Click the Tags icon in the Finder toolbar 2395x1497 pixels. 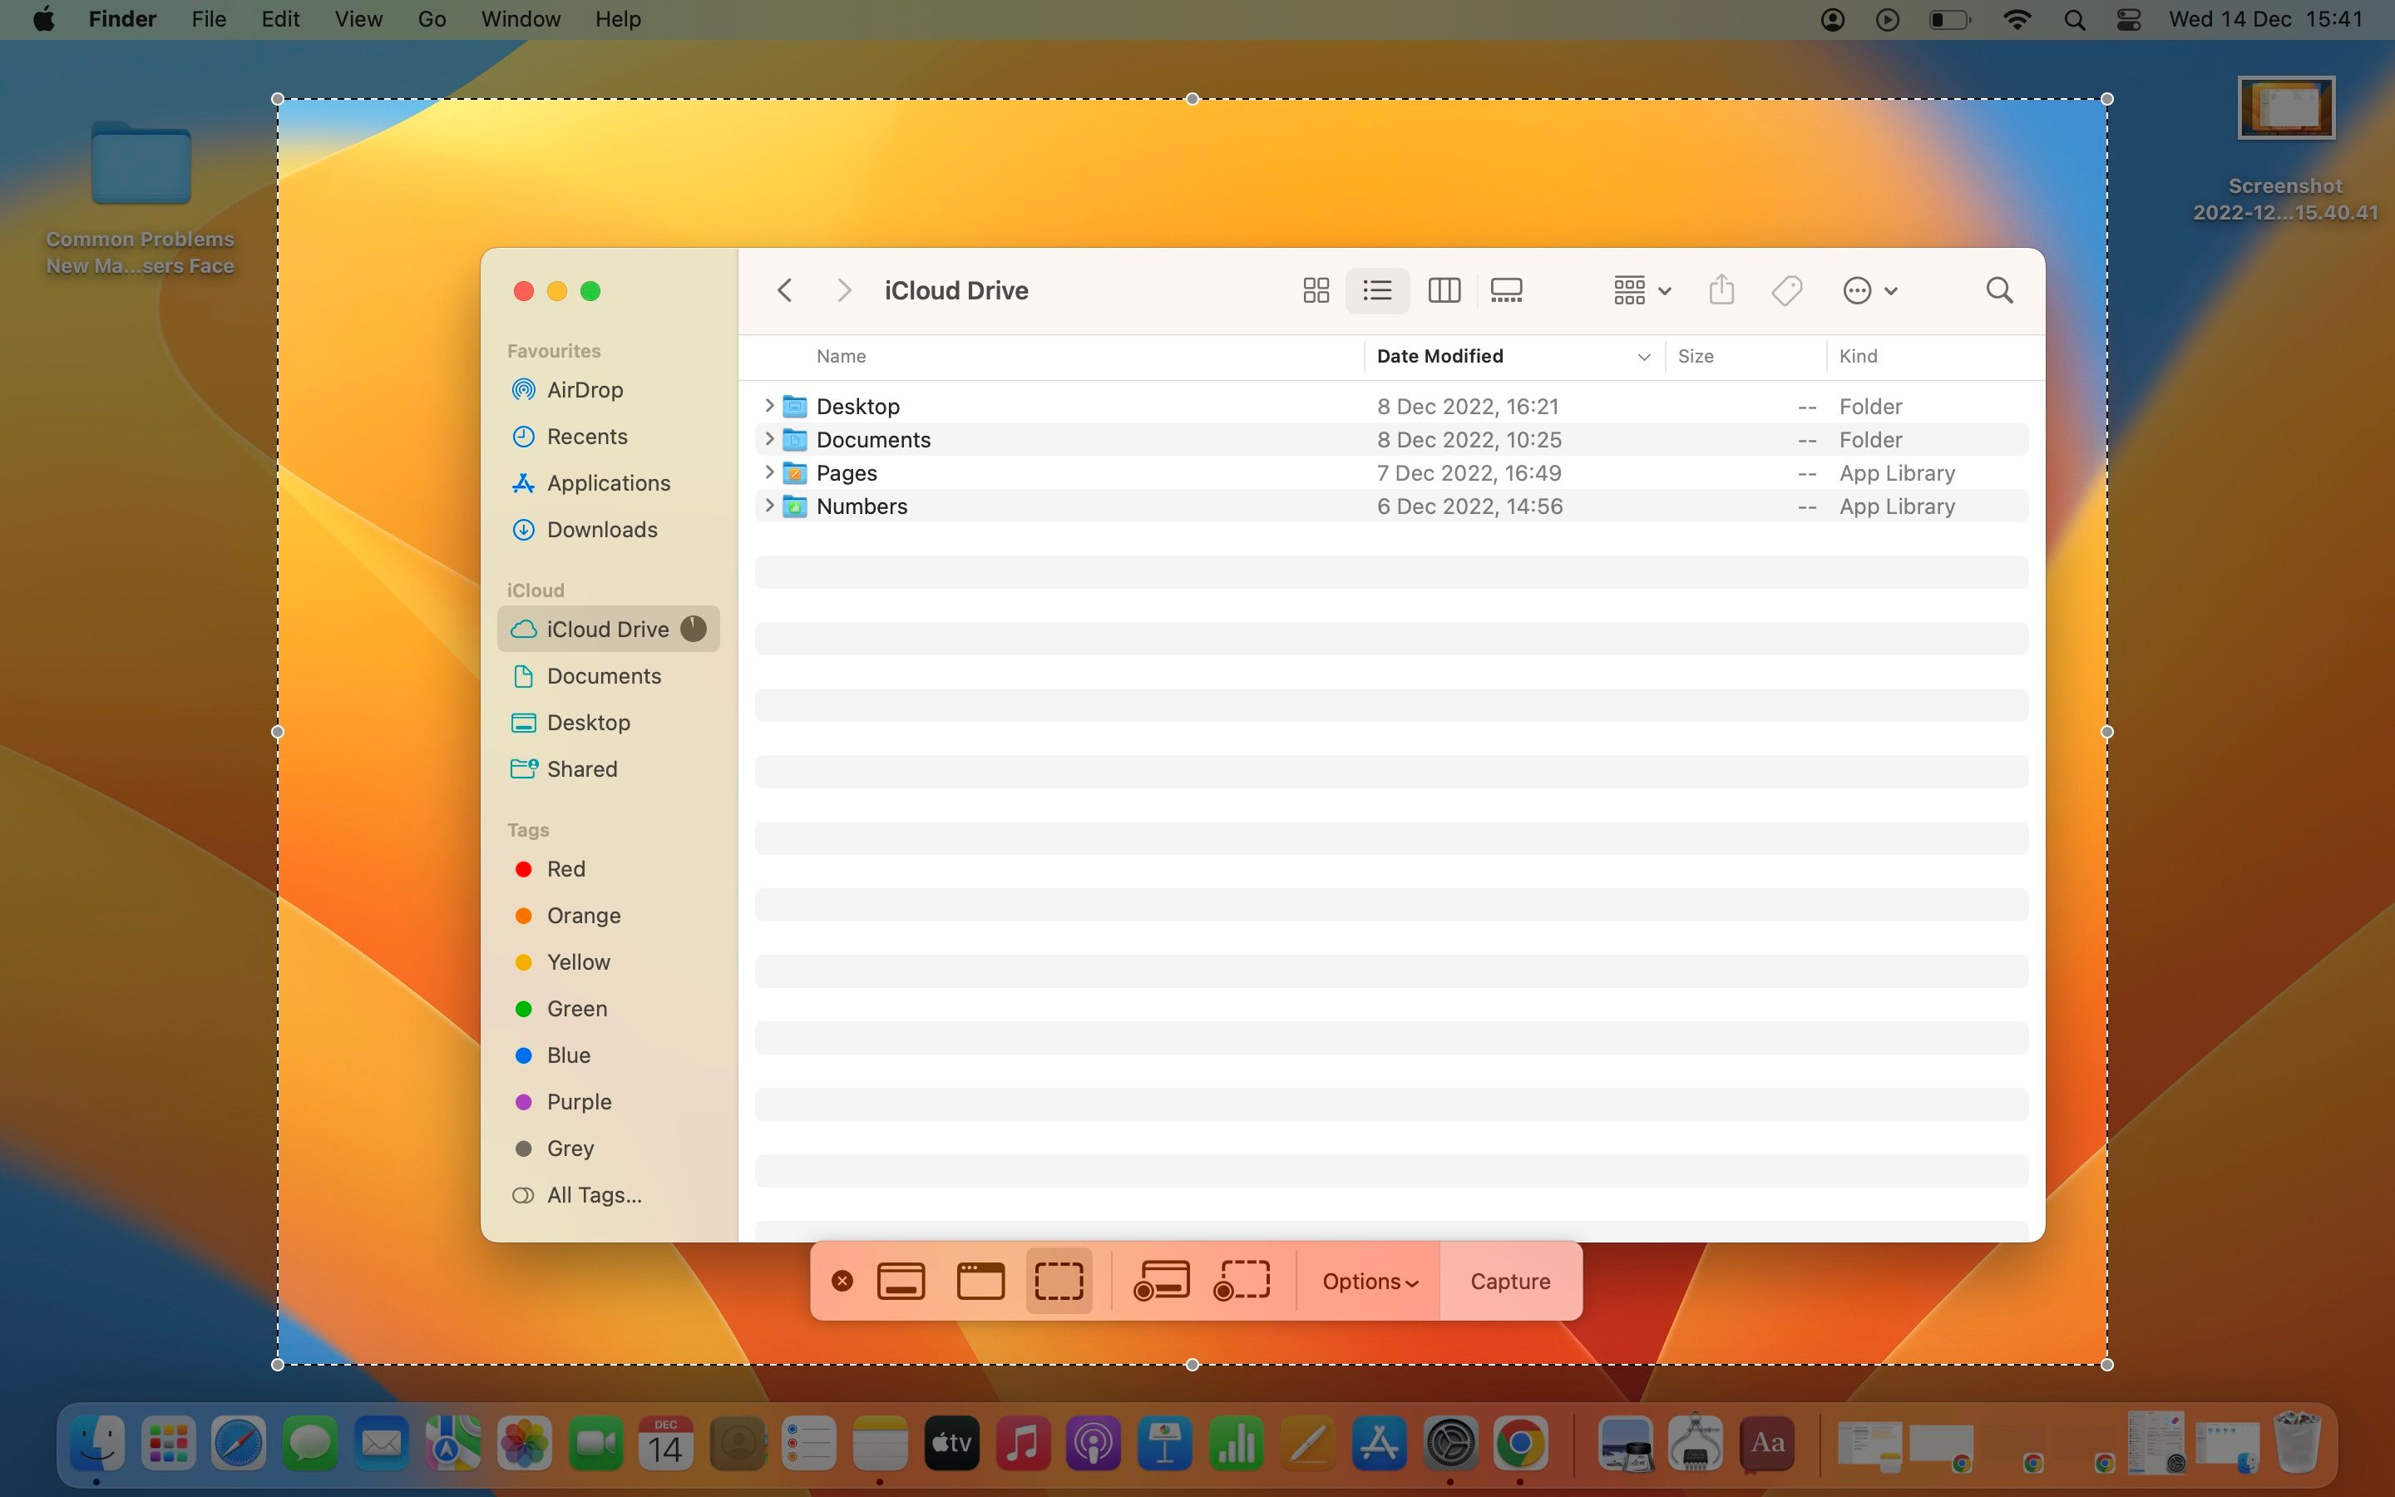coord(1786,290)
